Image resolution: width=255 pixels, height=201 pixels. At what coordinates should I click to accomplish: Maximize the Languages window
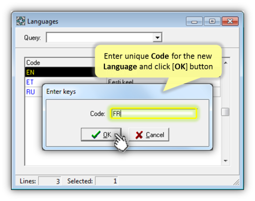tap(212, 21)
